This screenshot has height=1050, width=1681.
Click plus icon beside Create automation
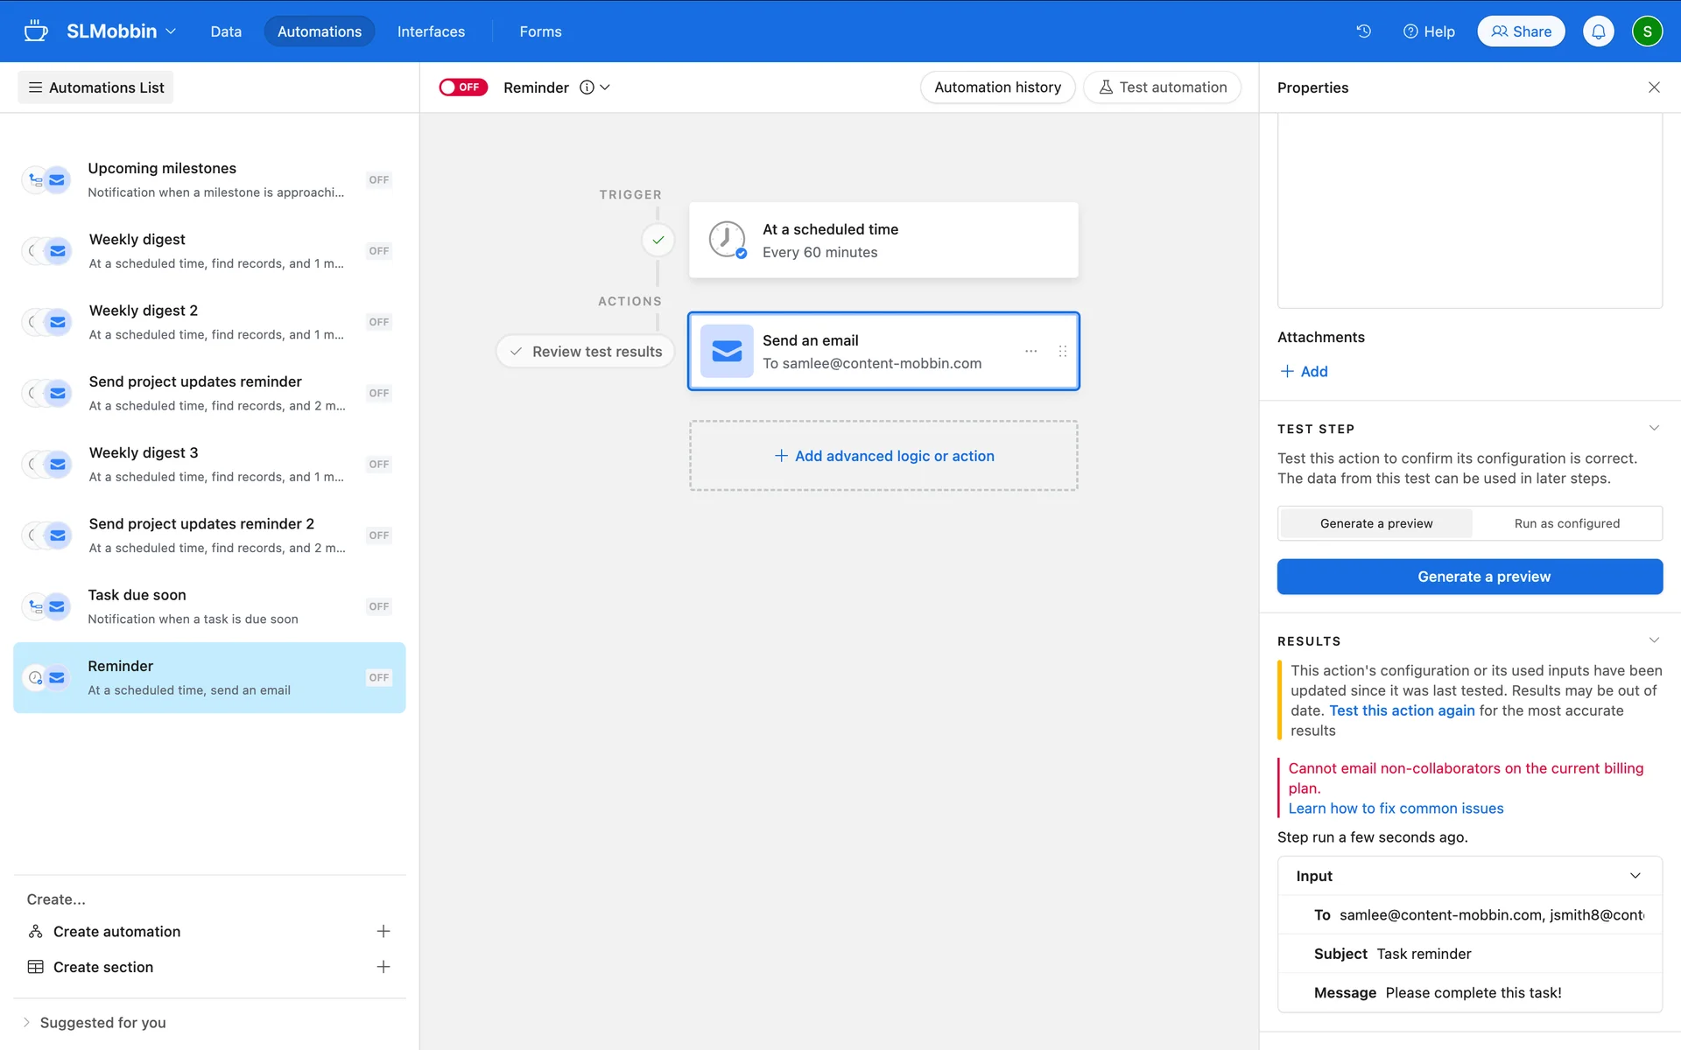click(383, 931)
